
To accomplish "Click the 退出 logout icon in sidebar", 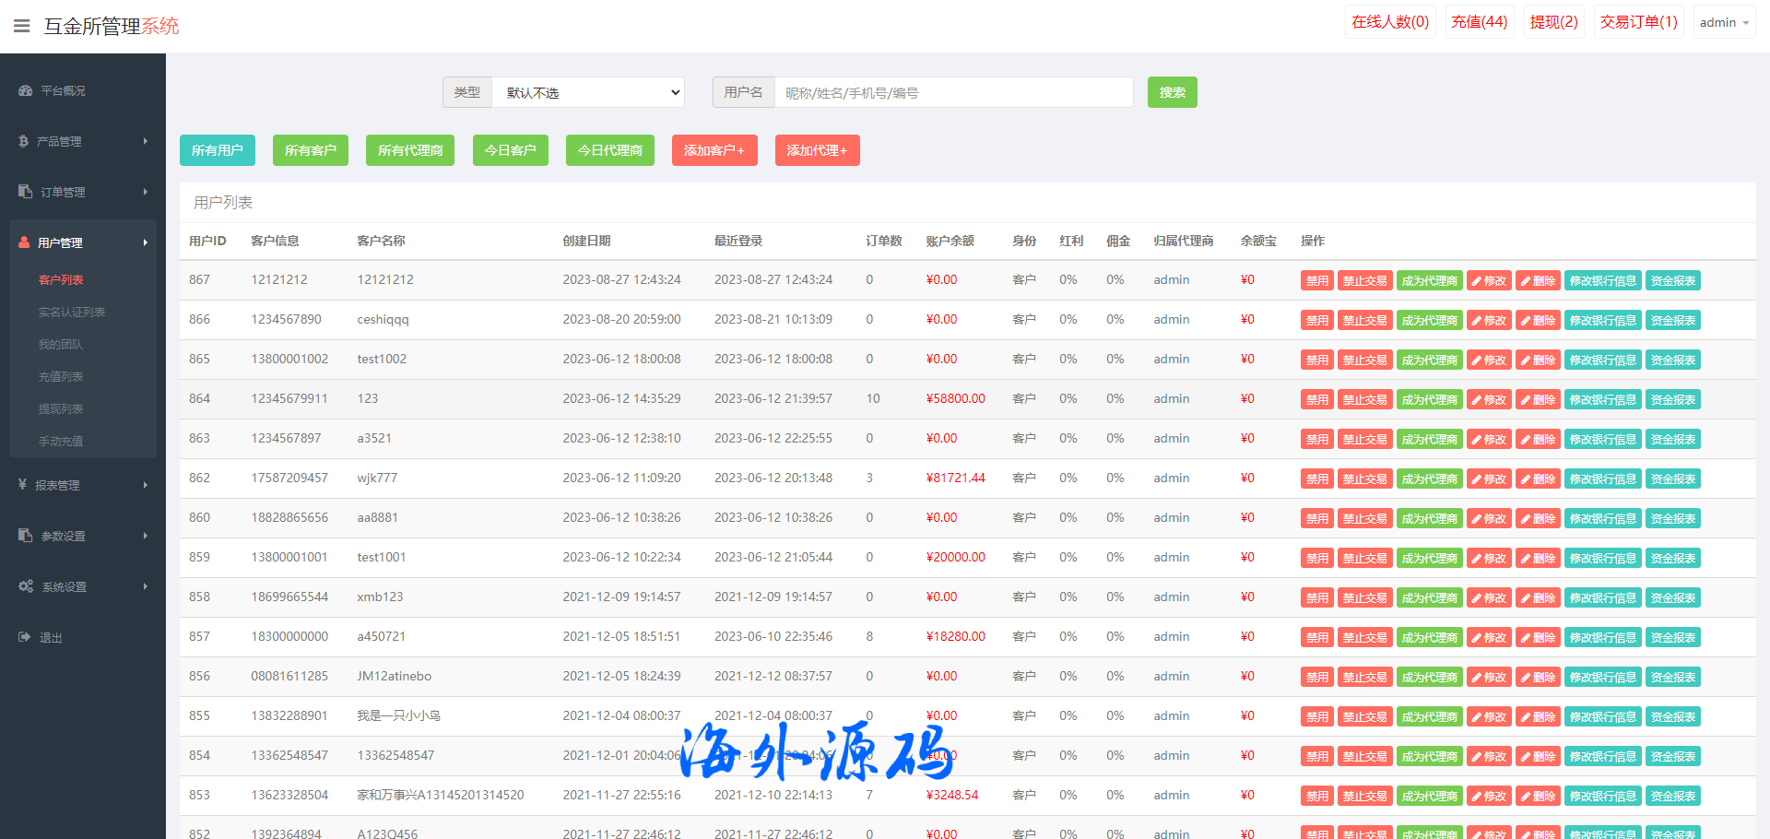I will click(24, 637).
